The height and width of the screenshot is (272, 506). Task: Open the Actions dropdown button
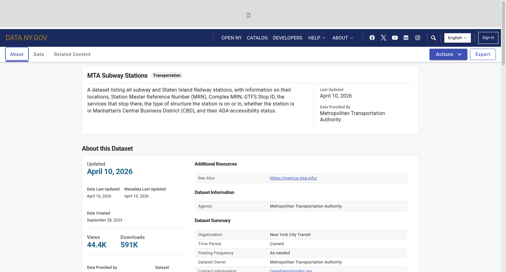(448, 54)
